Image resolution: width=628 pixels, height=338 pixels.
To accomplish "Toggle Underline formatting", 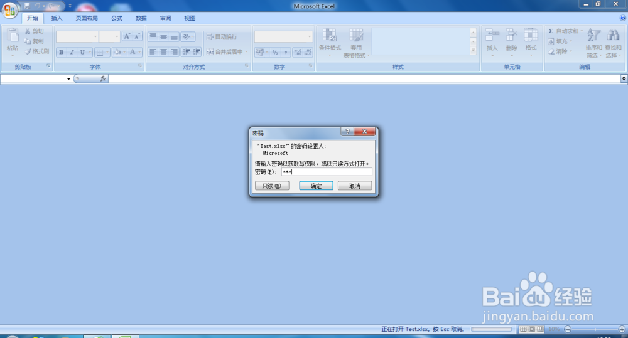I will click(x=82, y=52).
